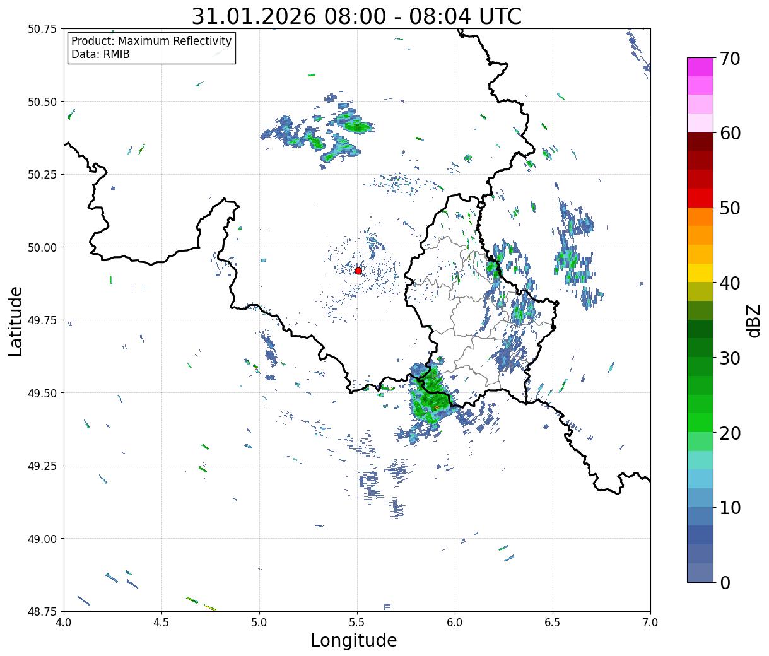
Task: Click the latitude tick label 48.75
Action: pyautogui.click(x=42, y=611)
